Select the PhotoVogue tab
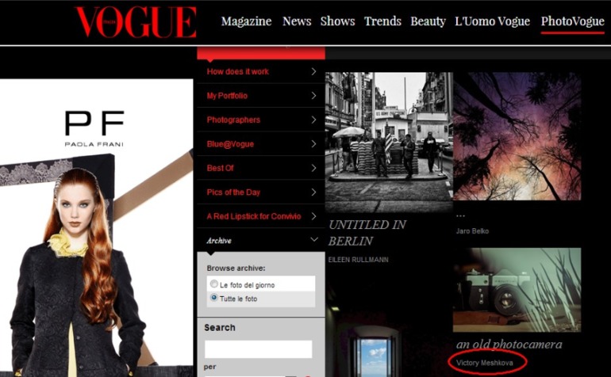The image size is (611, 377). click(x=572, y=21)
